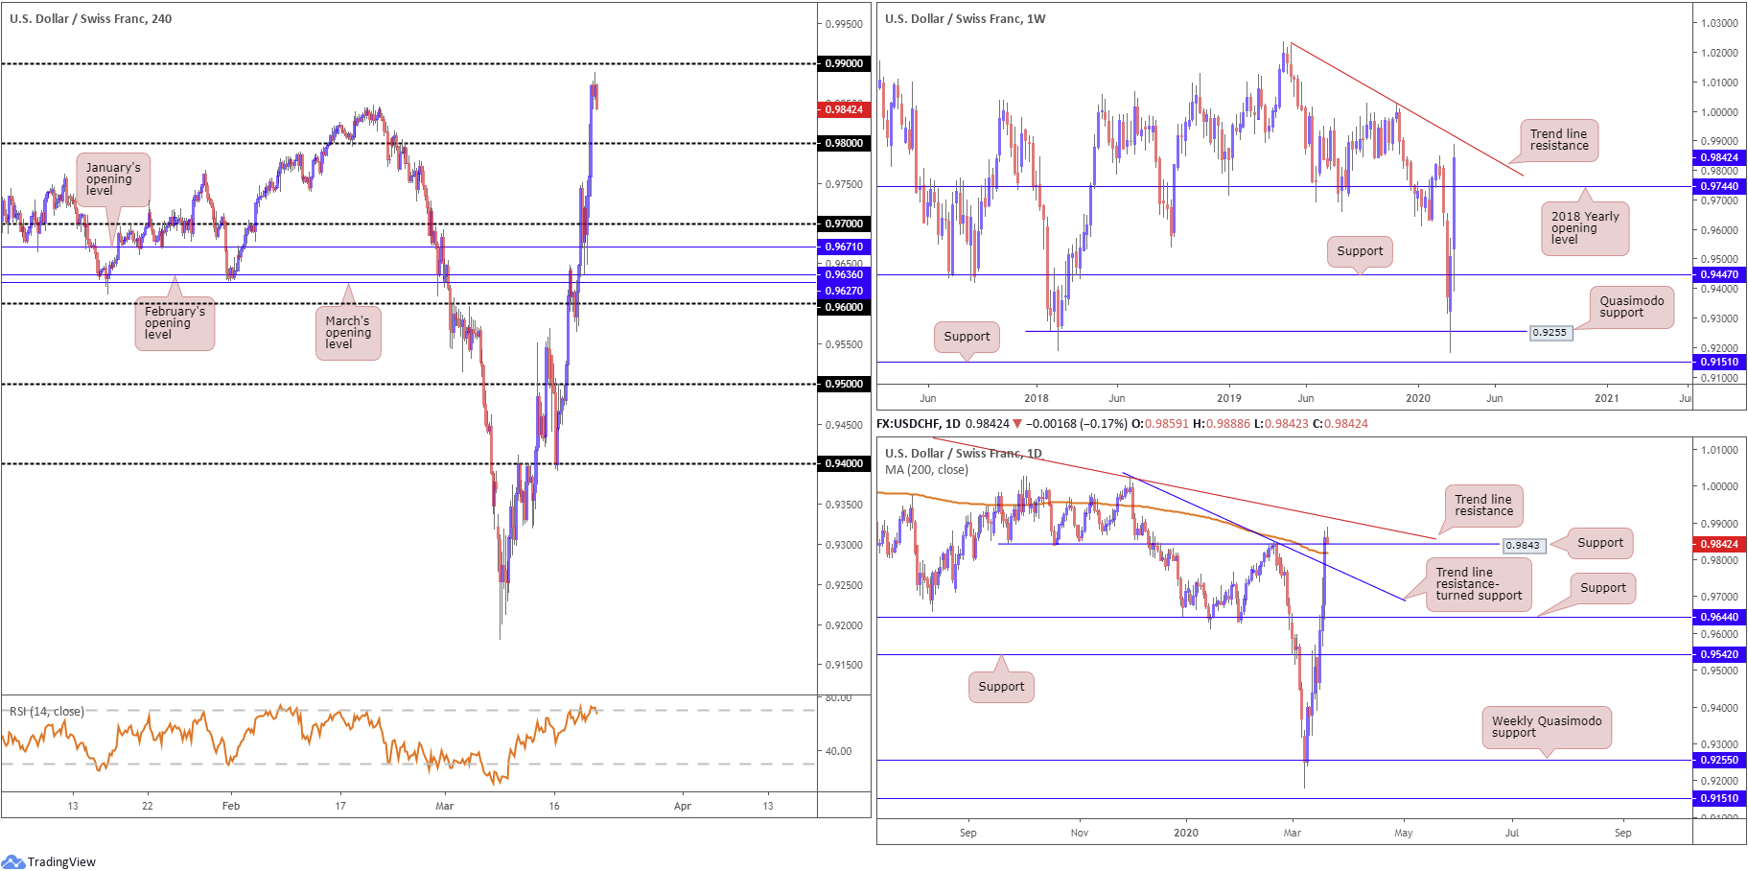Click the blue 0.96270 level label
Image resolution: width=1748 pixels, height=871 pixels.
click(844, 291)
